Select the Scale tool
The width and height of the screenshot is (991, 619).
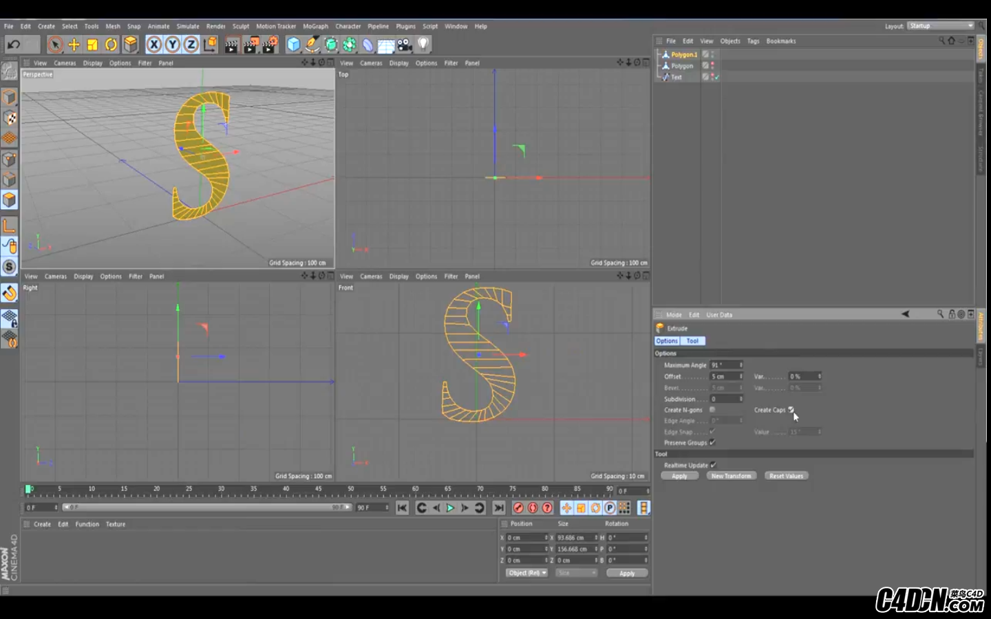click(92, 45)
